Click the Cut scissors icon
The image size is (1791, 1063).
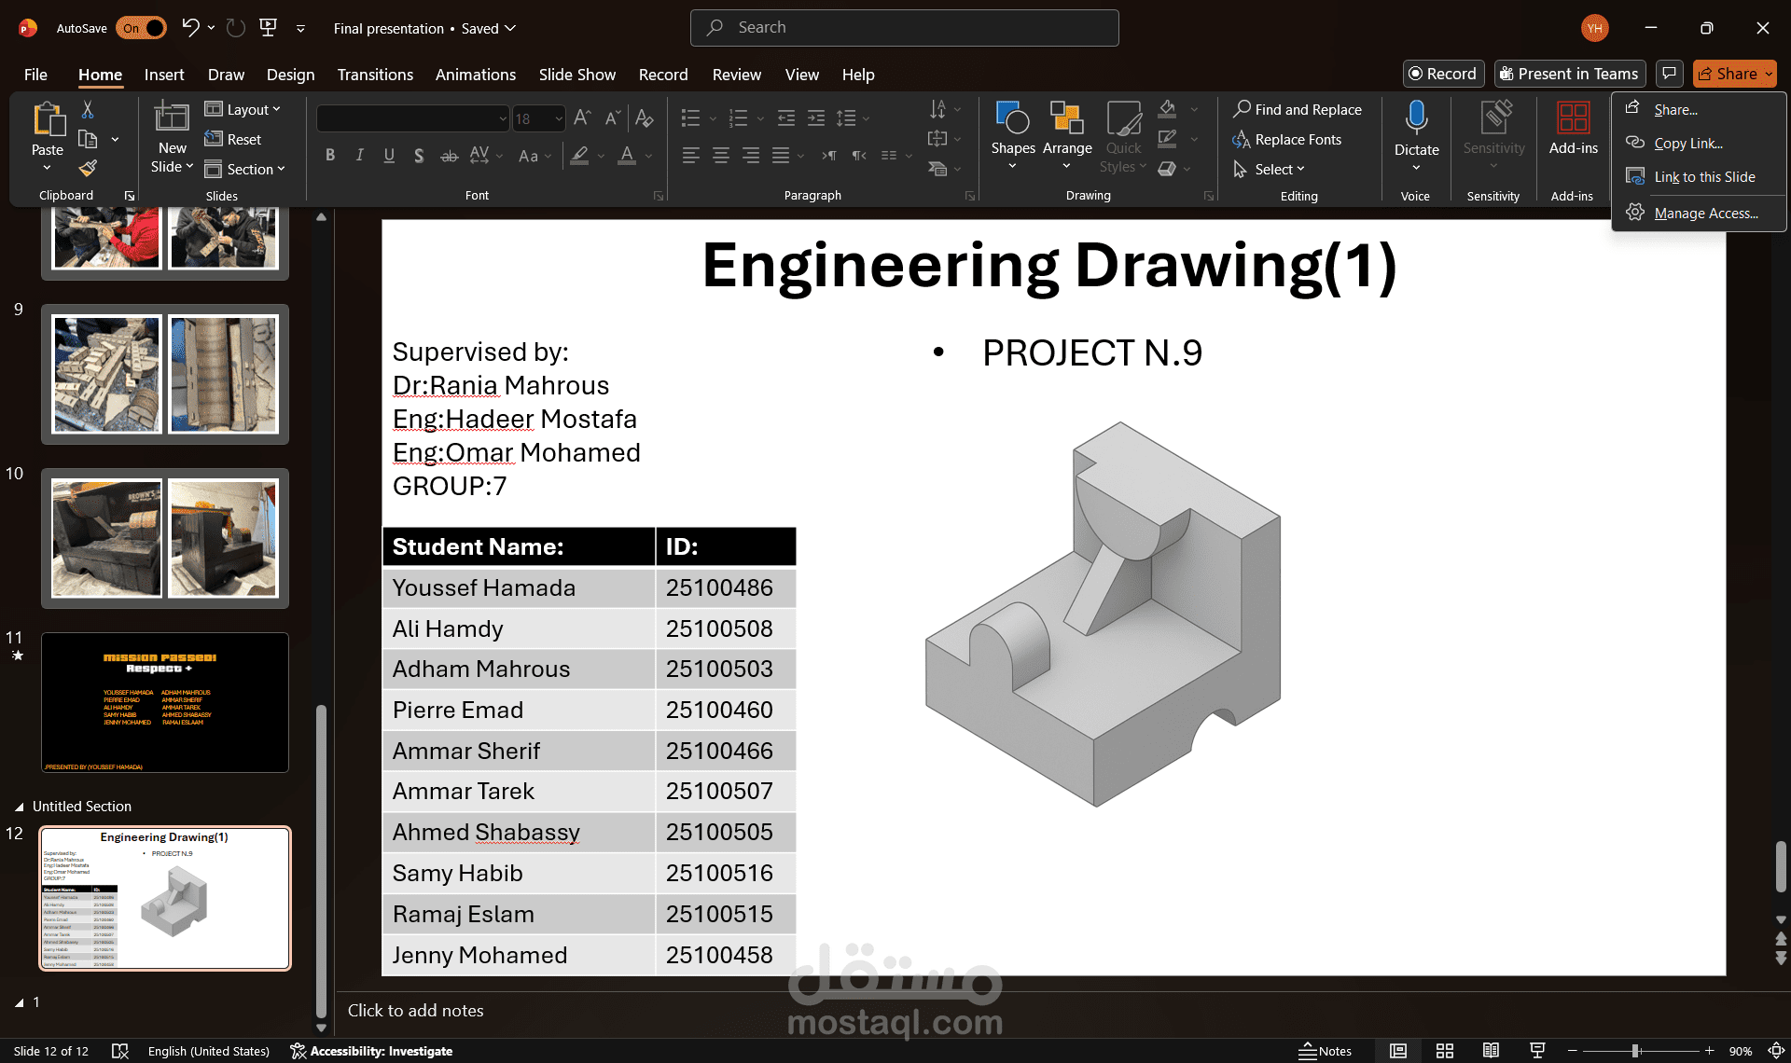pos(88,110)
